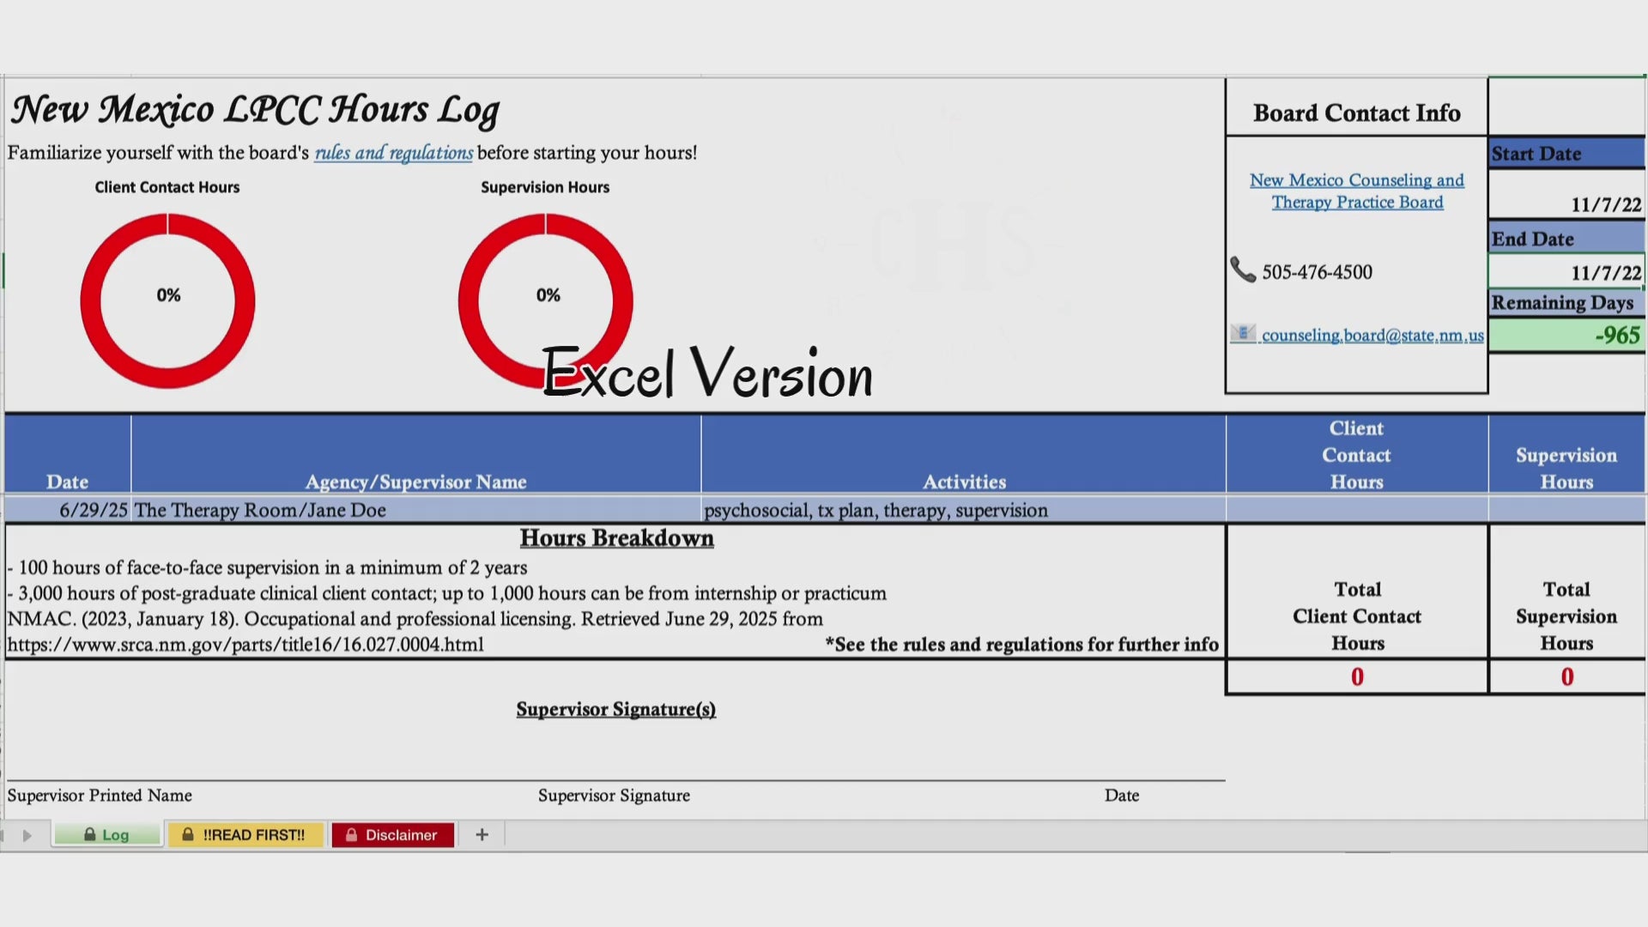This screenshot has height=927, width=1648.
Task: Select the 6/29/25 date cell
Action: [x=69, y=510]
